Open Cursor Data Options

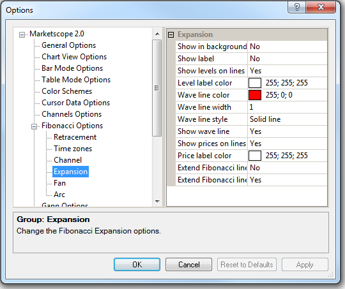(75, 103)
